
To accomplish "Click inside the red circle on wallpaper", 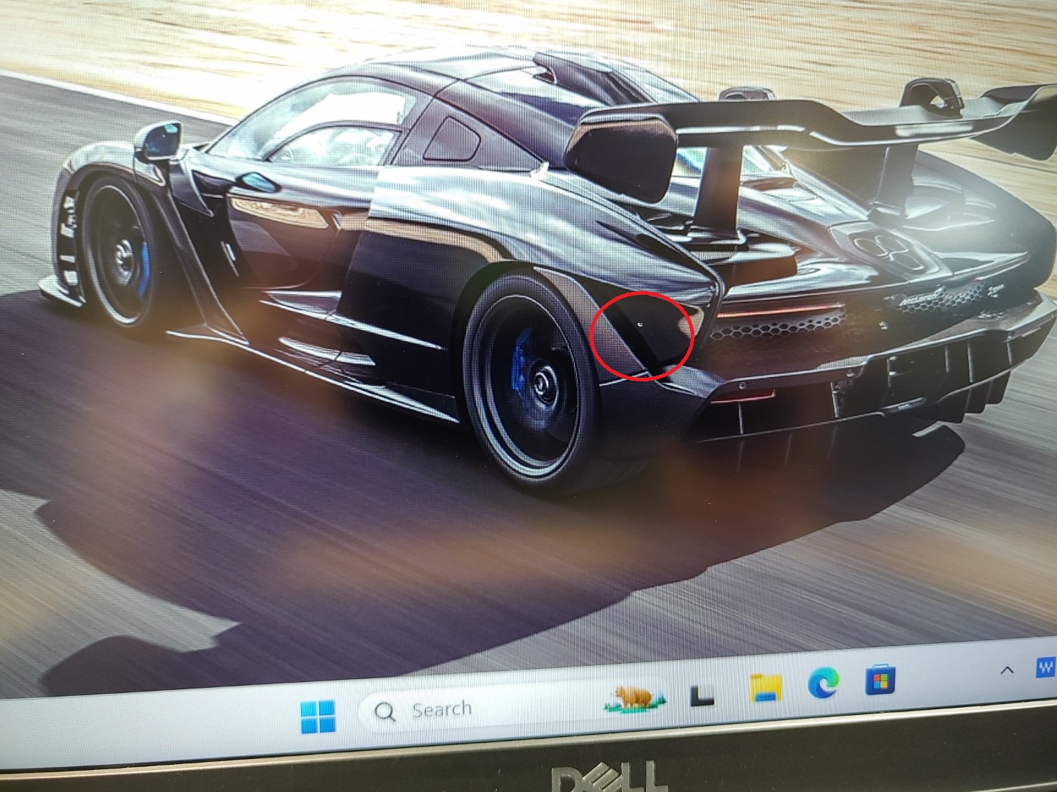I will tap(642, 334).
